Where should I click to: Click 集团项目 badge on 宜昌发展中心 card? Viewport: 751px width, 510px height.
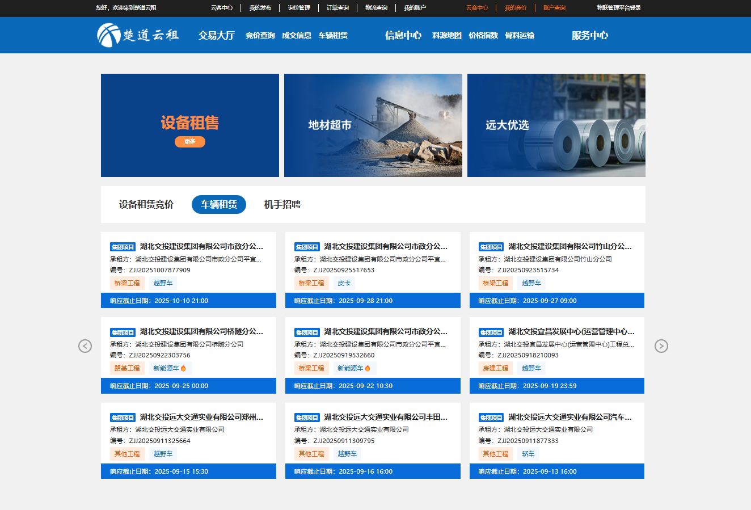click(491, 332)
